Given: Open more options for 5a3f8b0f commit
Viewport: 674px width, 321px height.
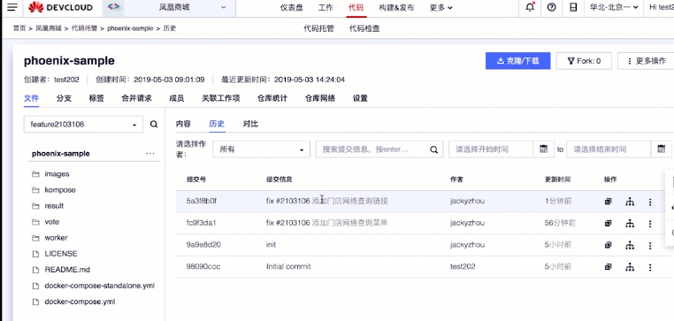Looking at the screenshot, I should (x=650, y=202).
